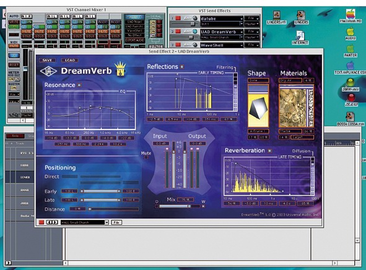This screenshot has height=270, width=366.
Task: Open the datube effect selection dropdown
Action: pyautogui.click(x=221, y=19)
